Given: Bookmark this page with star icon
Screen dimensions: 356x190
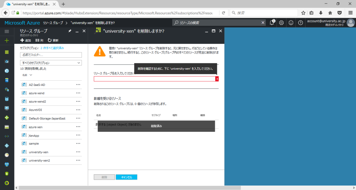Looking at the screenshot, I should coord(303,13).
